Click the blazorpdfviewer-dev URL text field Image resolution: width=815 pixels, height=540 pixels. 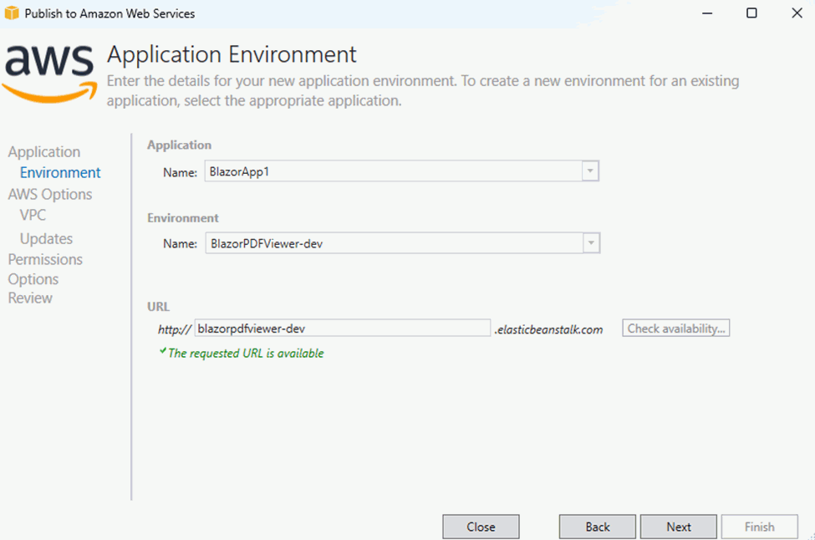point(343,328)
